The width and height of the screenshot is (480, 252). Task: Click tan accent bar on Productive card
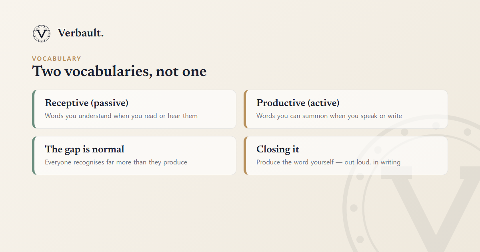[x=245, y=109]
